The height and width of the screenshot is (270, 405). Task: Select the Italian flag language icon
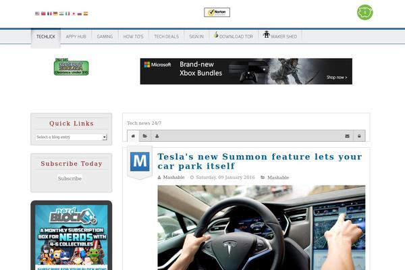coord(67,13)
